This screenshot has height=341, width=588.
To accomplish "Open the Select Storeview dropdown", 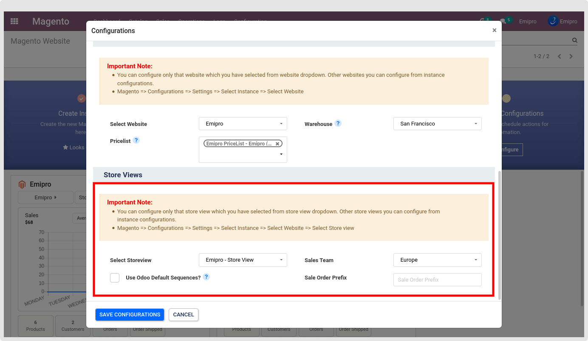I will tap(243, 260).
